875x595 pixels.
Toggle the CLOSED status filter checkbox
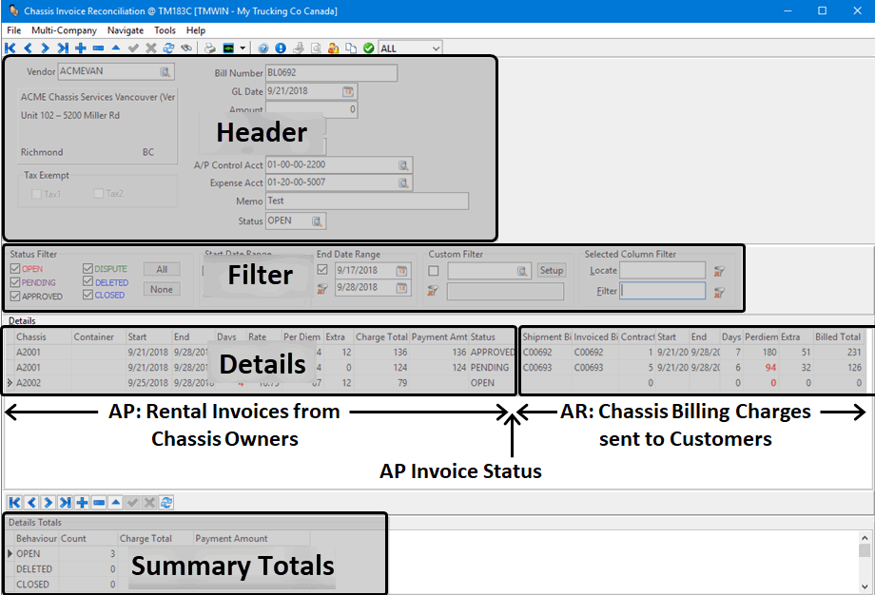(88, 296)
